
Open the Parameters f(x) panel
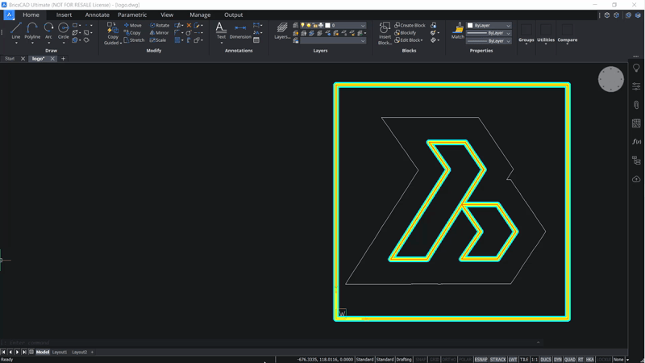[x=636, y=142]
